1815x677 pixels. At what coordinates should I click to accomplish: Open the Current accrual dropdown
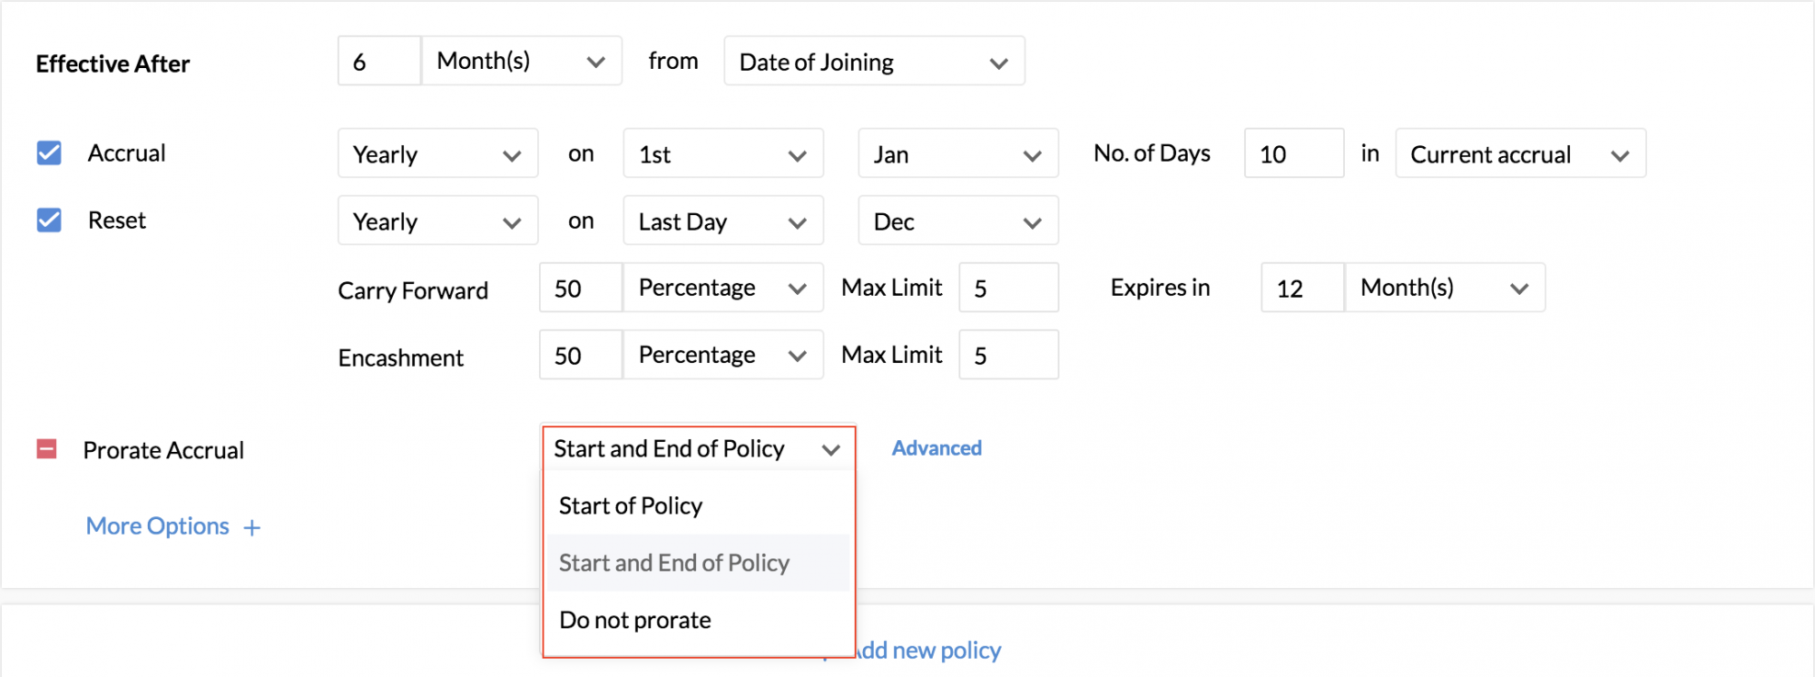[1520, 154]
